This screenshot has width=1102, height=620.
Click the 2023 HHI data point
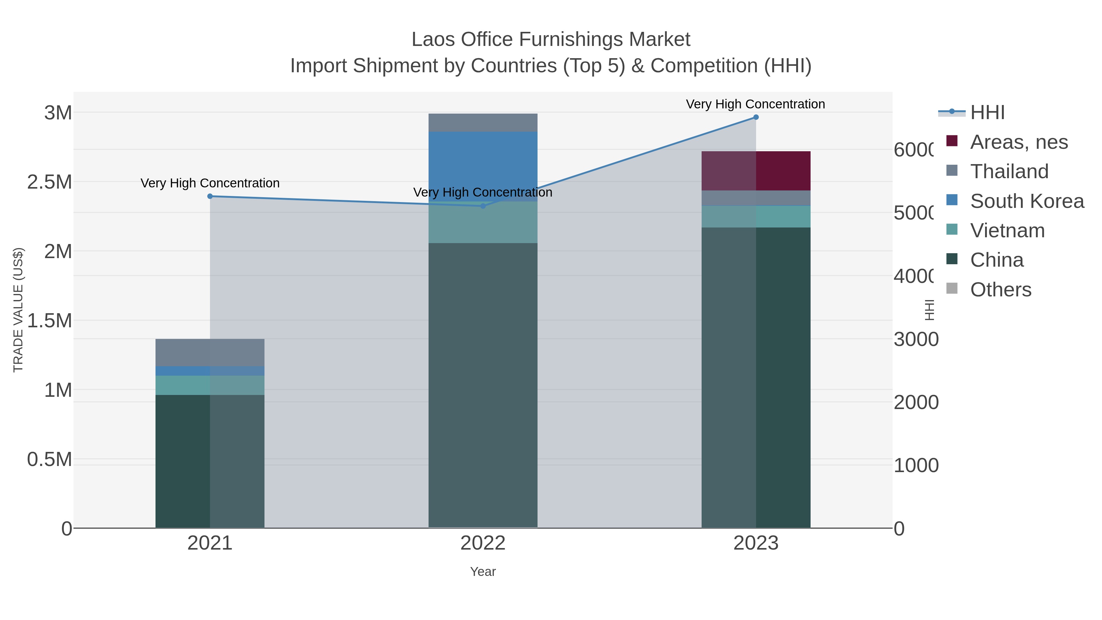pyautogui.click(x=756, y=117)
